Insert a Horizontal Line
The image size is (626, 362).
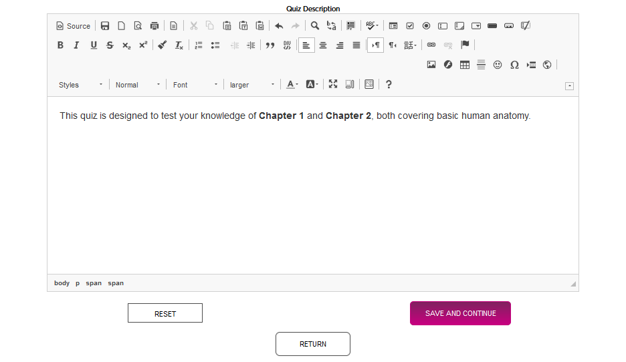pos(481,65)
